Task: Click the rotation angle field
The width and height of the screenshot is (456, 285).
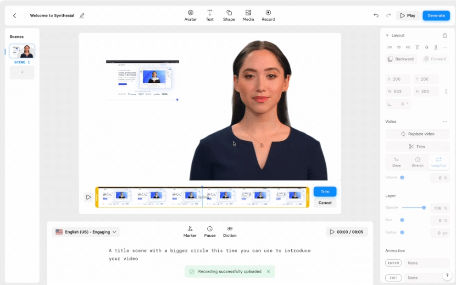Action: click(x=398, y=104)
